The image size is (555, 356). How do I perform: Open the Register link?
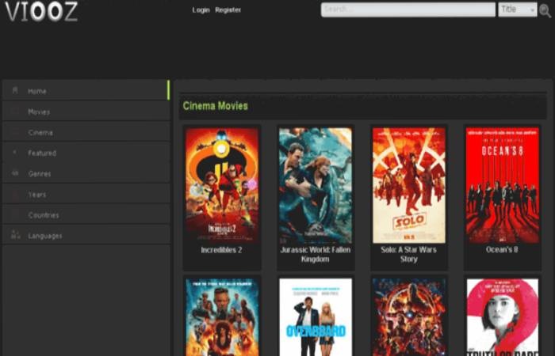pos(228,9)
